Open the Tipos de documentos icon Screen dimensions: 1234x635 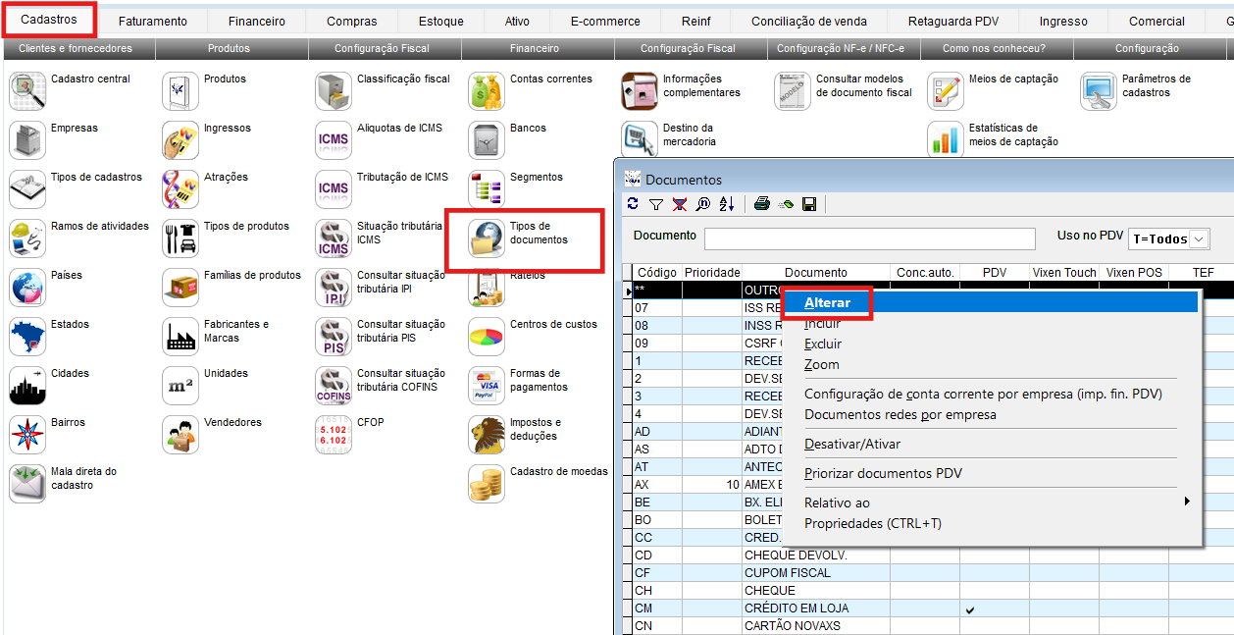click(x=487, y=238)
